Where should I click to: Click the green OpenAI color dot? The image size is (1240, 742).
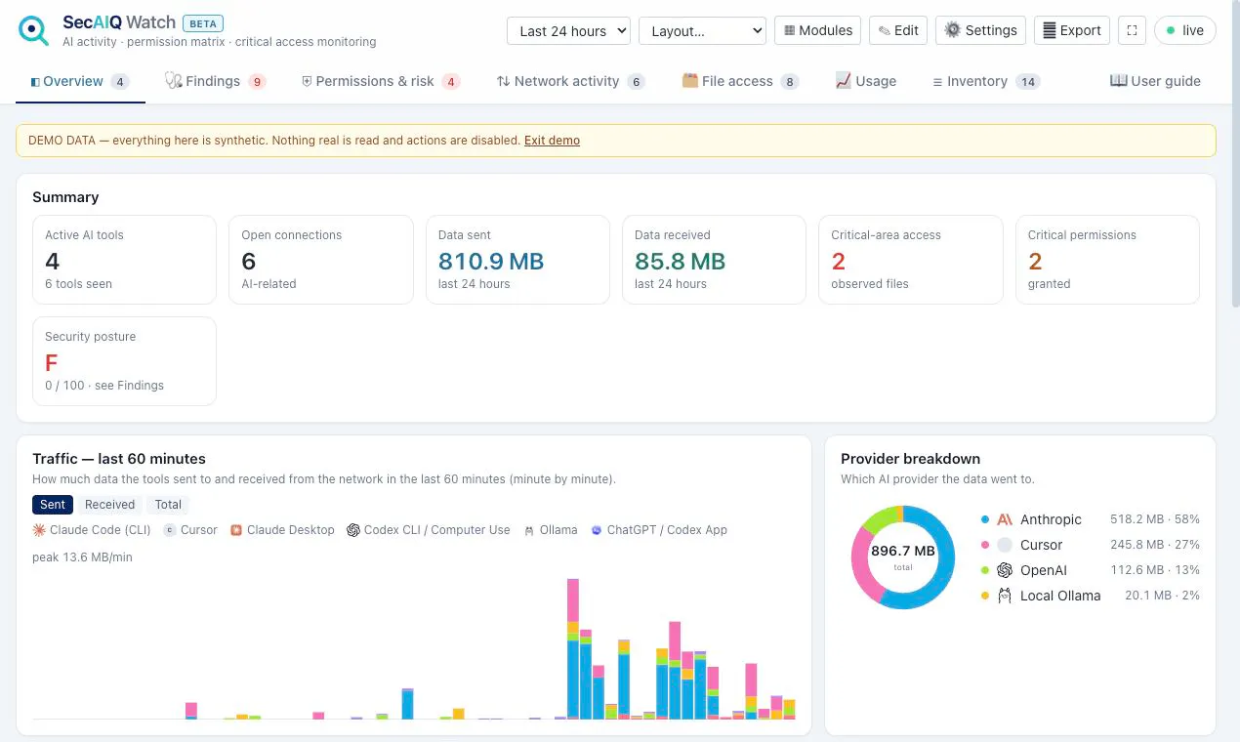pyautogui.click(x=985, y=570)
